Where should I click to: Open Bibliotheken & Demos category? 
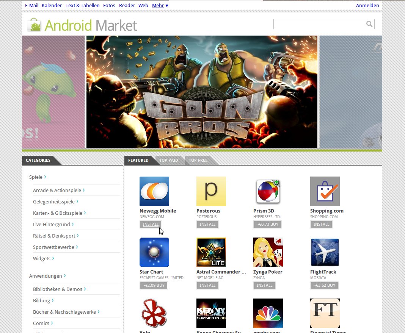click(x=60, y=289)
